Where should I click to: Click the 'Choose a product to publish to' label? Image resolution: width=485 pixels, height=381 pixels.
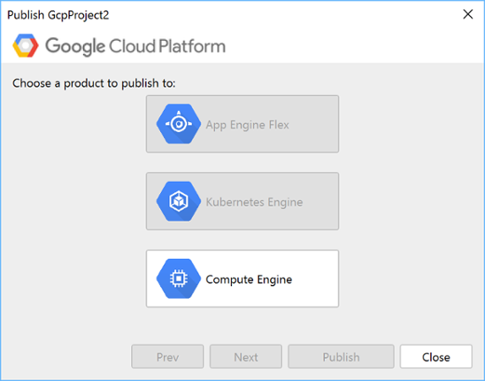pyautogui.click(x=94, y=83)
